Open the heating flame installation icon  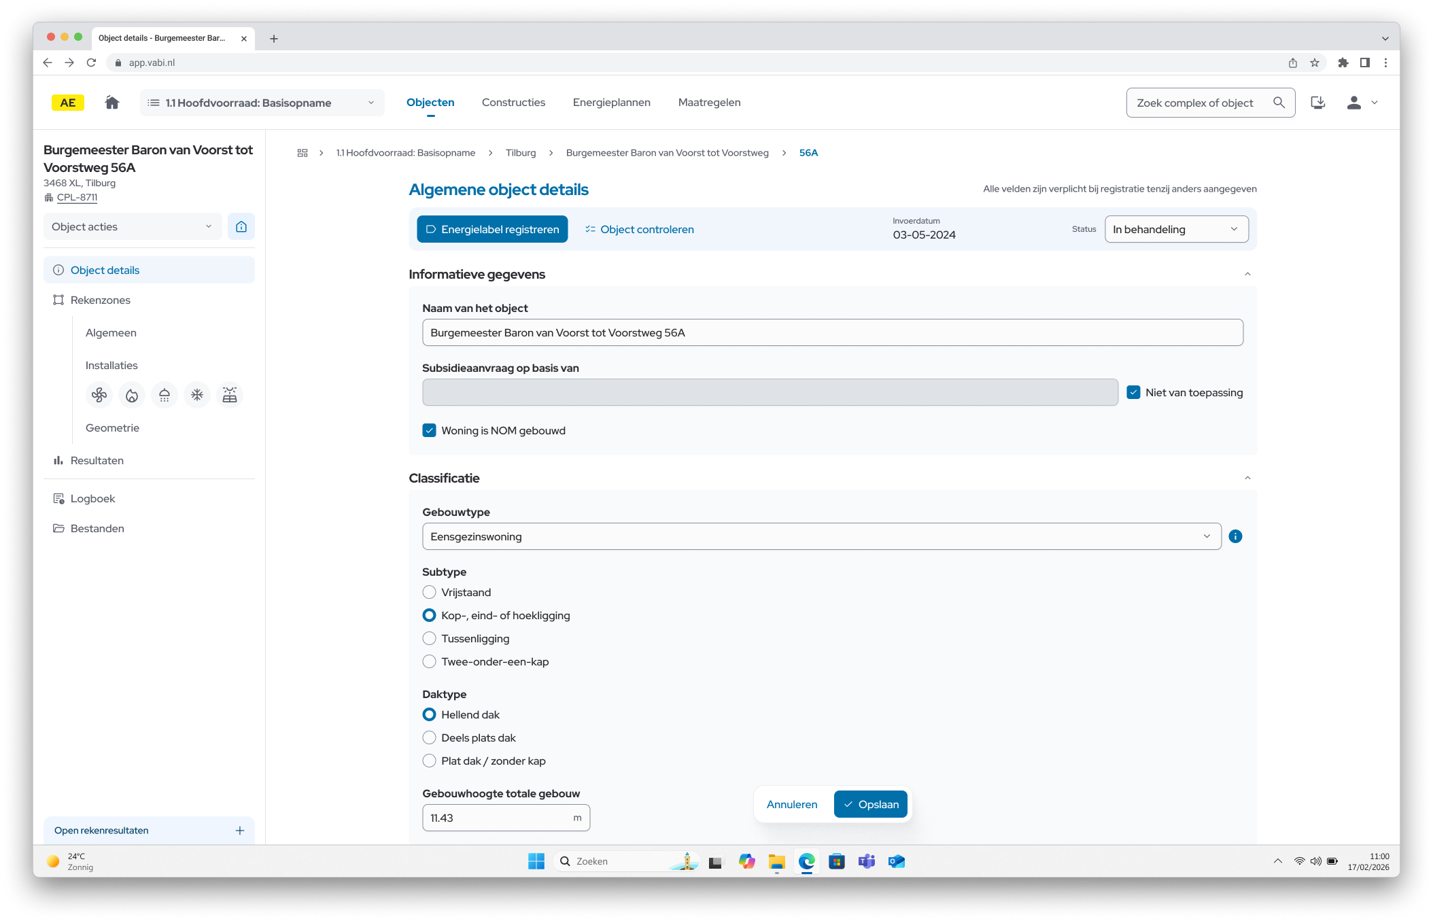coord(132,395)
